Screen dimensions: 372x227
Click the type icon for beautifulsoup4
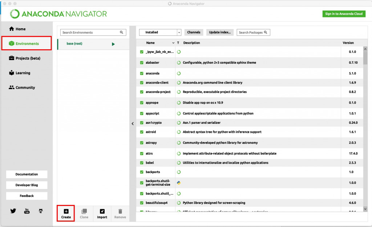(x=179, y=203)
